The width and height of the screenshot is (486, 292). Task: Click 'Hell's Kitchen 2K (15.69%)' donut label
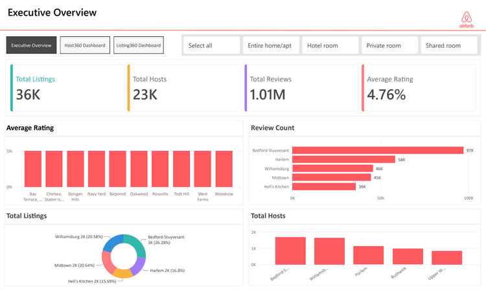92,281
